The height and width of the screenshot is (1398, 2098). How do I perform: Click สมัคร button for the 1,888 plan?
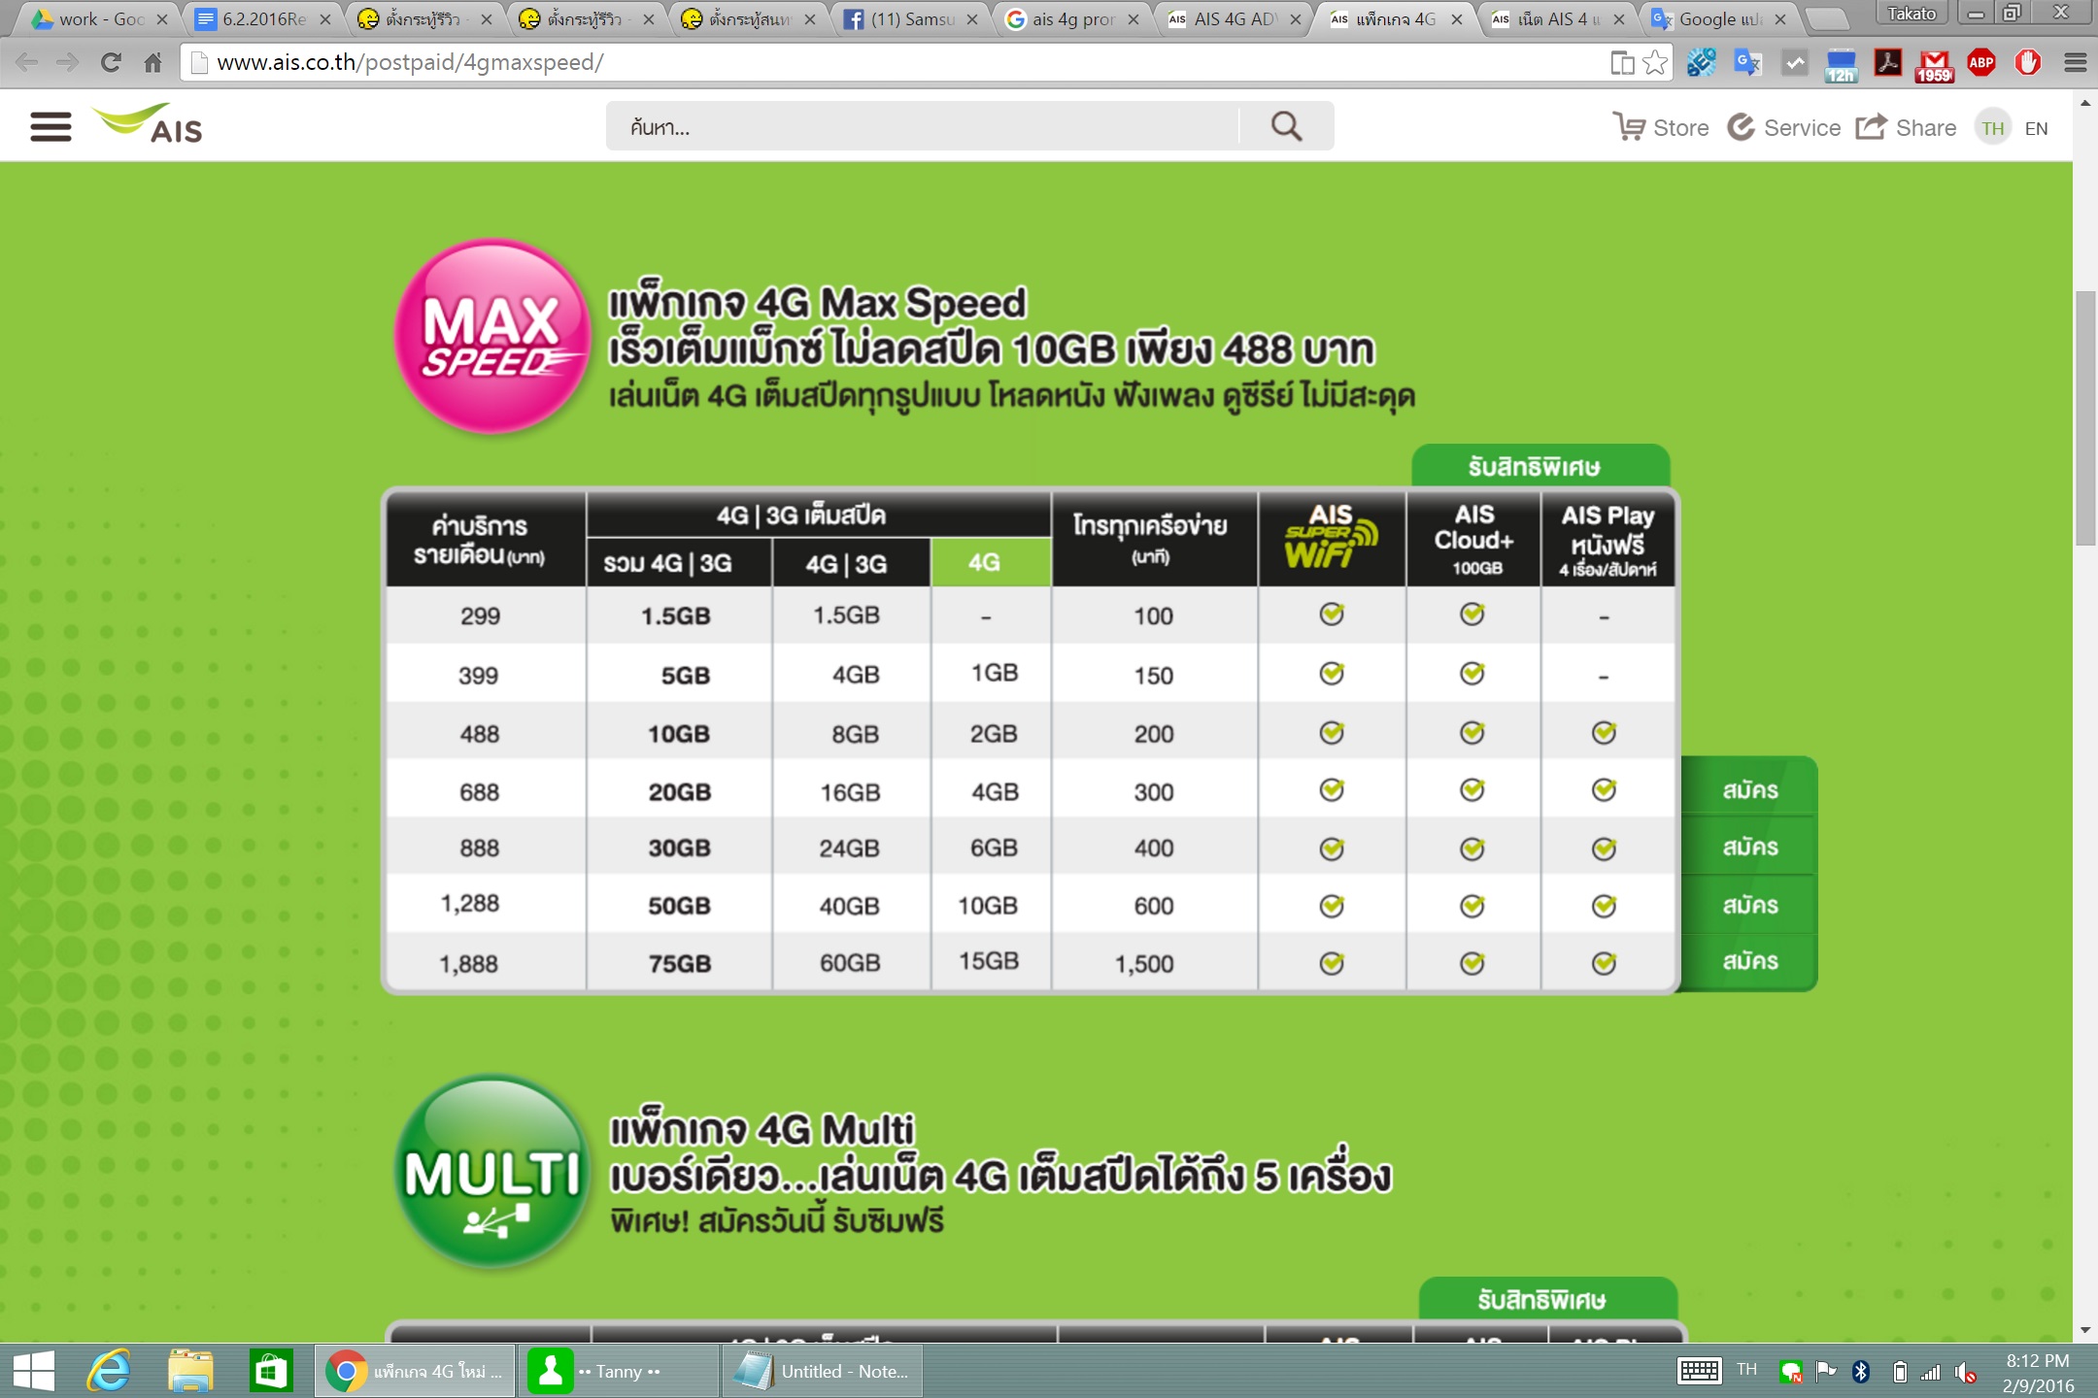pos(1749,961)
